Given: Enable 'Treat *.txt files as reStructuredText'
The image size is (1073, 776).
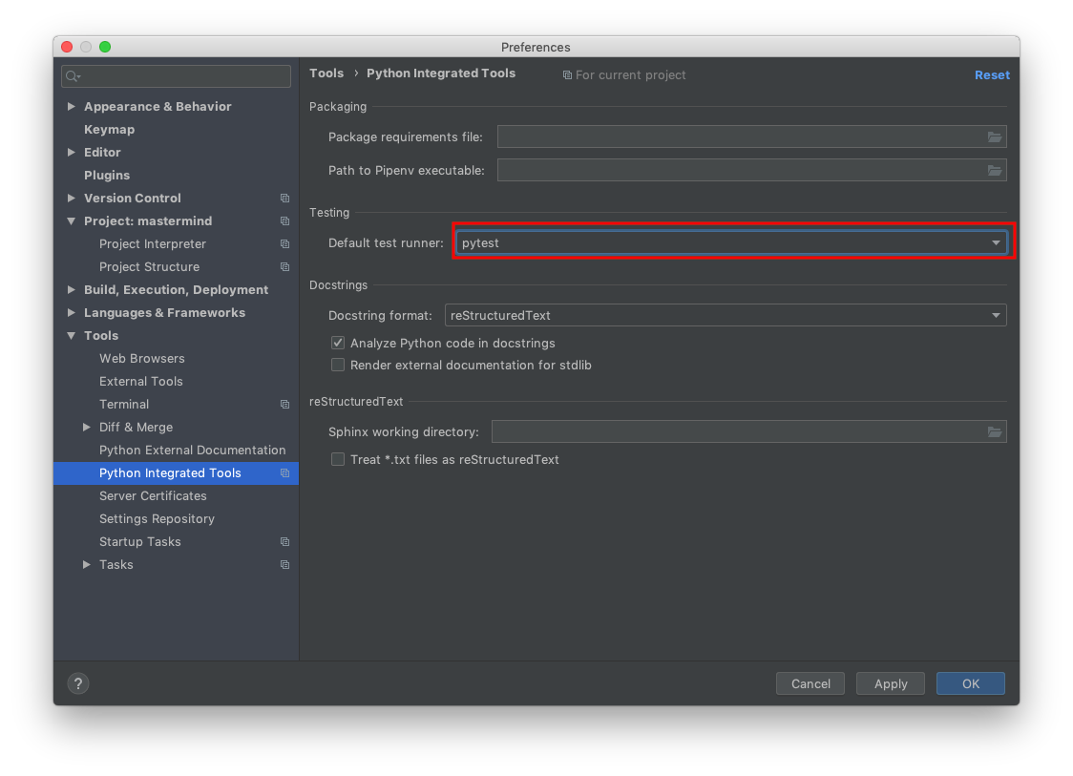Looking at the screenshot, I should 338,459.
